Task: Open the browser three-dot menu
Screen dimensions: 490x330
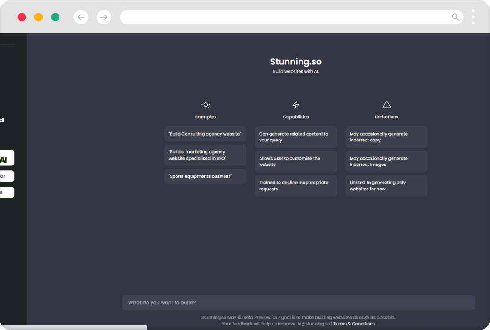Action: pyautogui.click(x=473, y=17)
